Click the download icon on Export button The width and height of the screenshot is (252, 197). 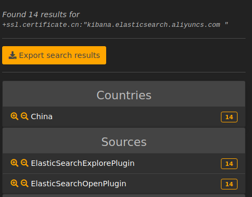click(12, 55)
